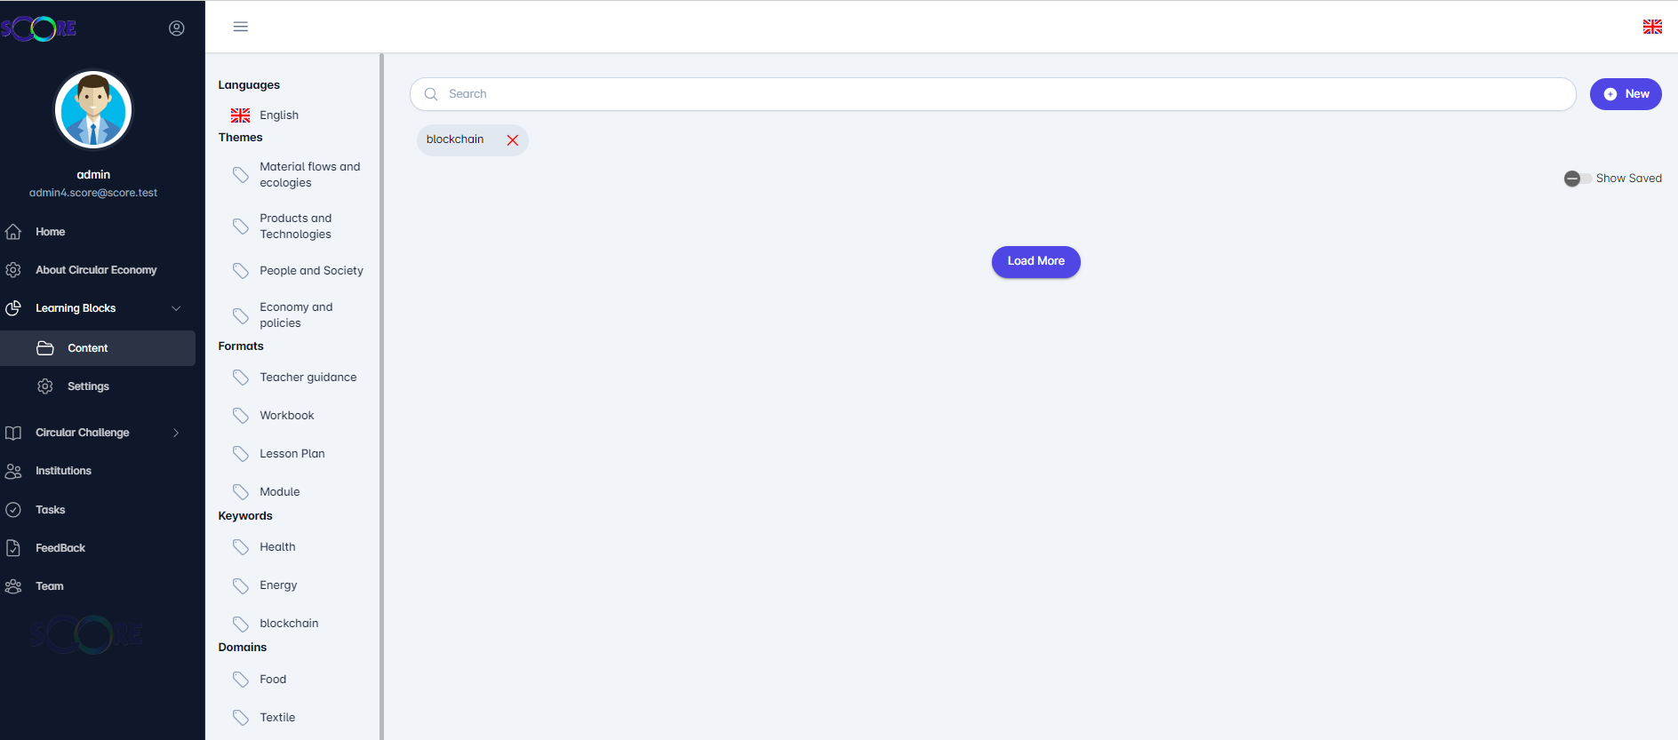The width and height of the screenshot is (1678, 740).
Task: Click the Load More button
Action: pyautogui.click(x=1035, y=261)
